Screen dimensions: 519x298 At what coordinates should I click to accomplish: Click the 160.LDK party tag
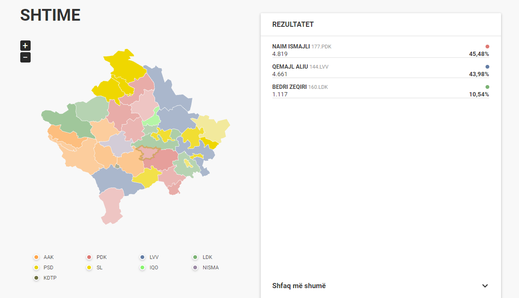(318, 87)
